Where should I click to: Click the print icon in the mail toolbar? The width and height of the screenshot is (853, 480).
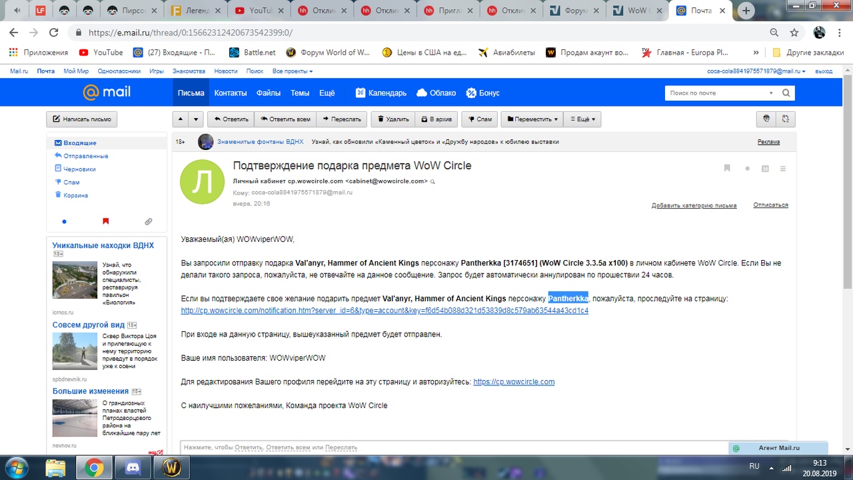(766, 119)
